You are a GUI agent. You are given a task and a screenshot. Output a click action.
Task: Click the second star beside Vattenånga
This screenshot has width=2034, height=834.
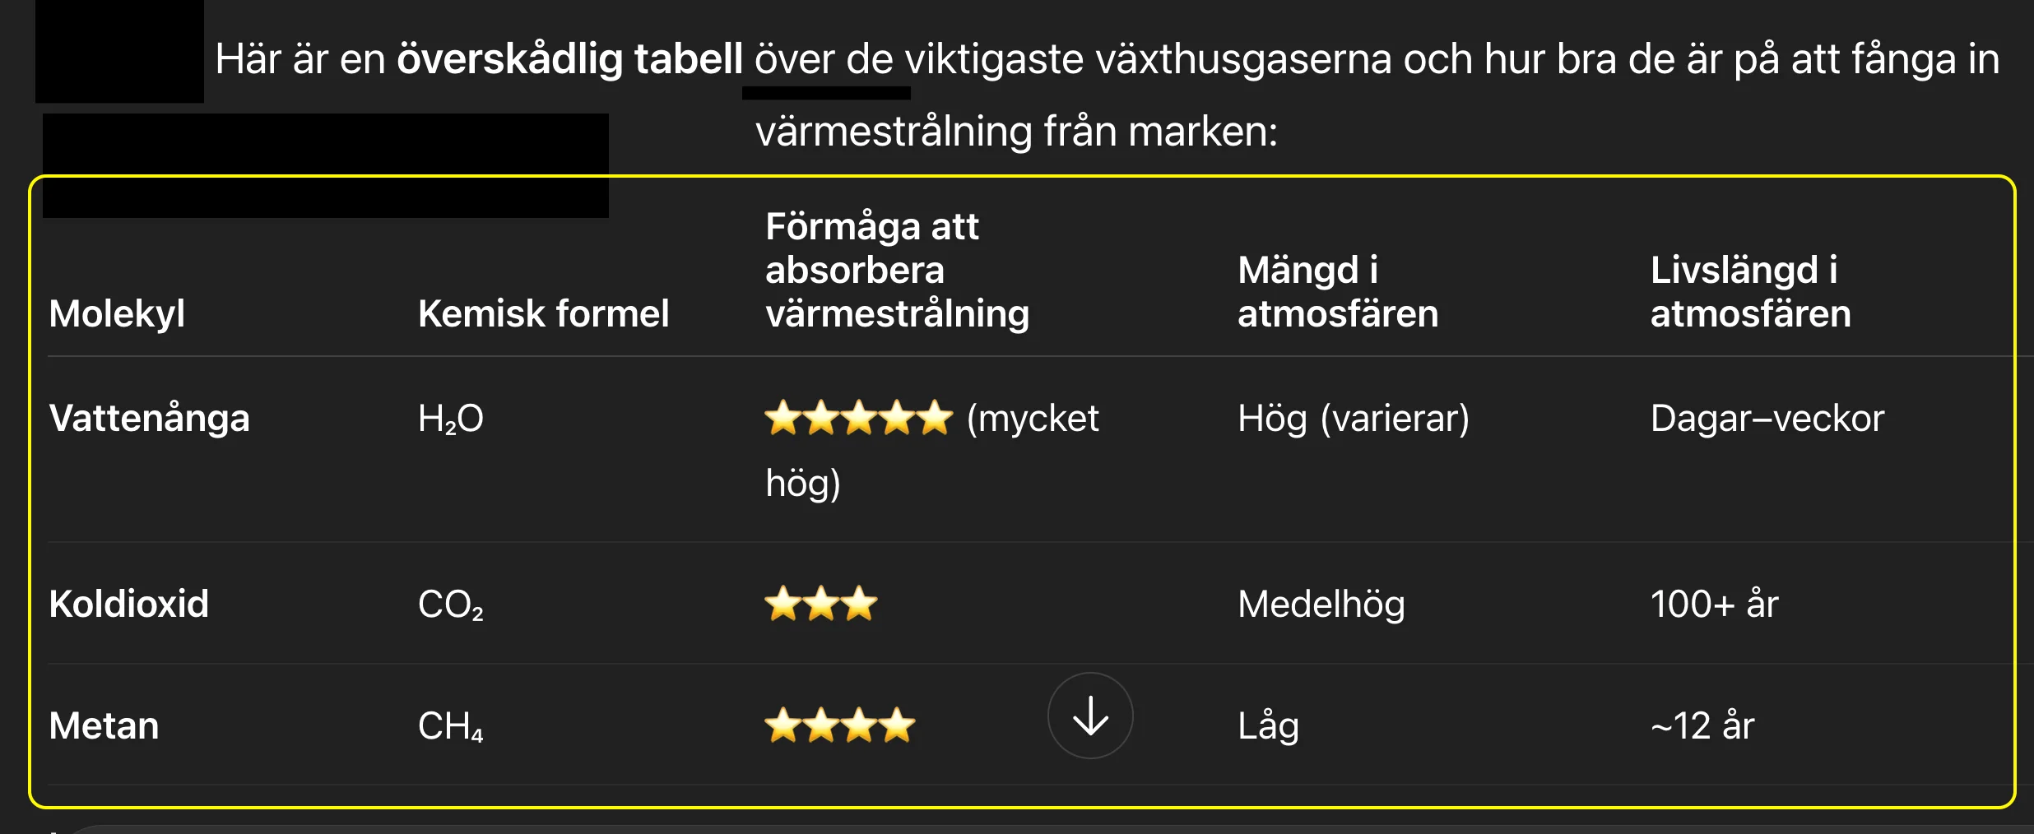pos(820,418)
